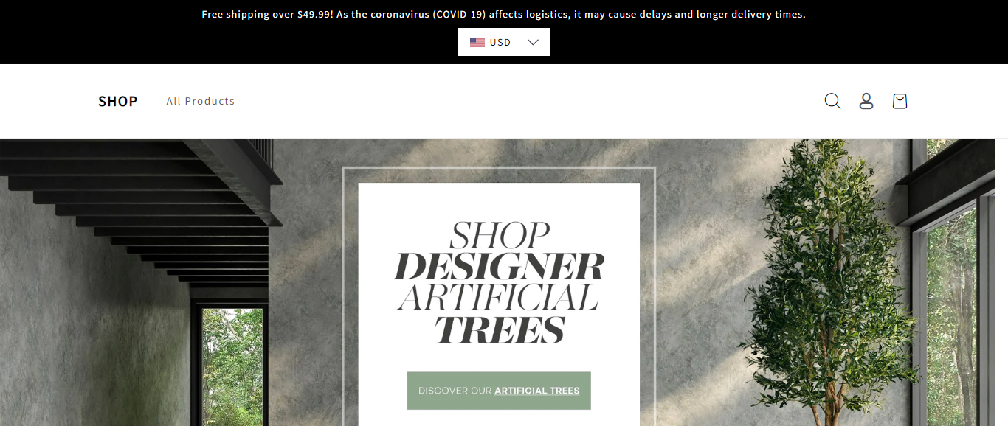Go to the SHOP logo homepage link
Image resolution: width=1008 pixels, height=426 pixels.
(x=118, y=101)
